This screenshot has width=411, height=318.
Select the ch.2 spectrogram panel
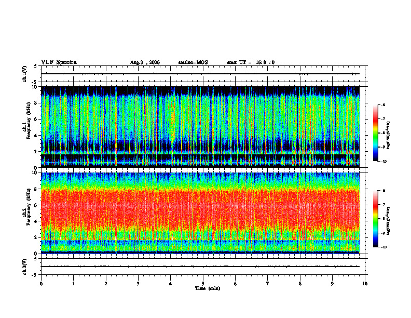[x=200, y=213]
